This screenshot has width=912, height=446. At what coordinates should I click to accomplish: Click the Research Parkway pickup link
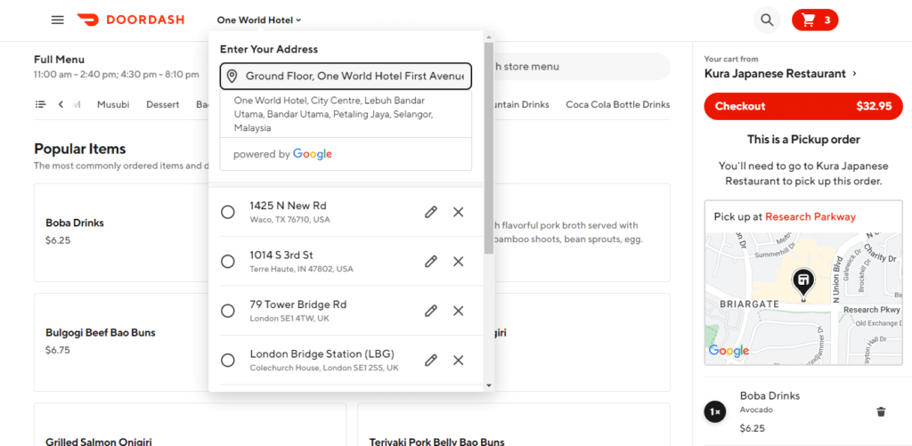[810, 217]
